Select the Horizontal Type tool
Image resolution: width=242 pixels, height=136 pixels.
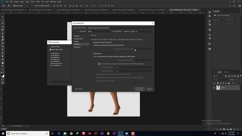[x=3, y=49]
